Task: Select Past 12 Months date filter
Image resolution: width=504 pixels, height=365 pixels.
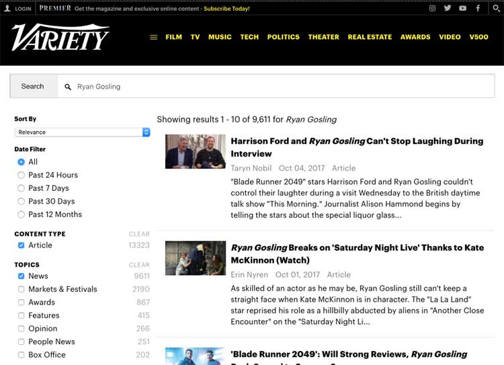Action: [22, 214]
